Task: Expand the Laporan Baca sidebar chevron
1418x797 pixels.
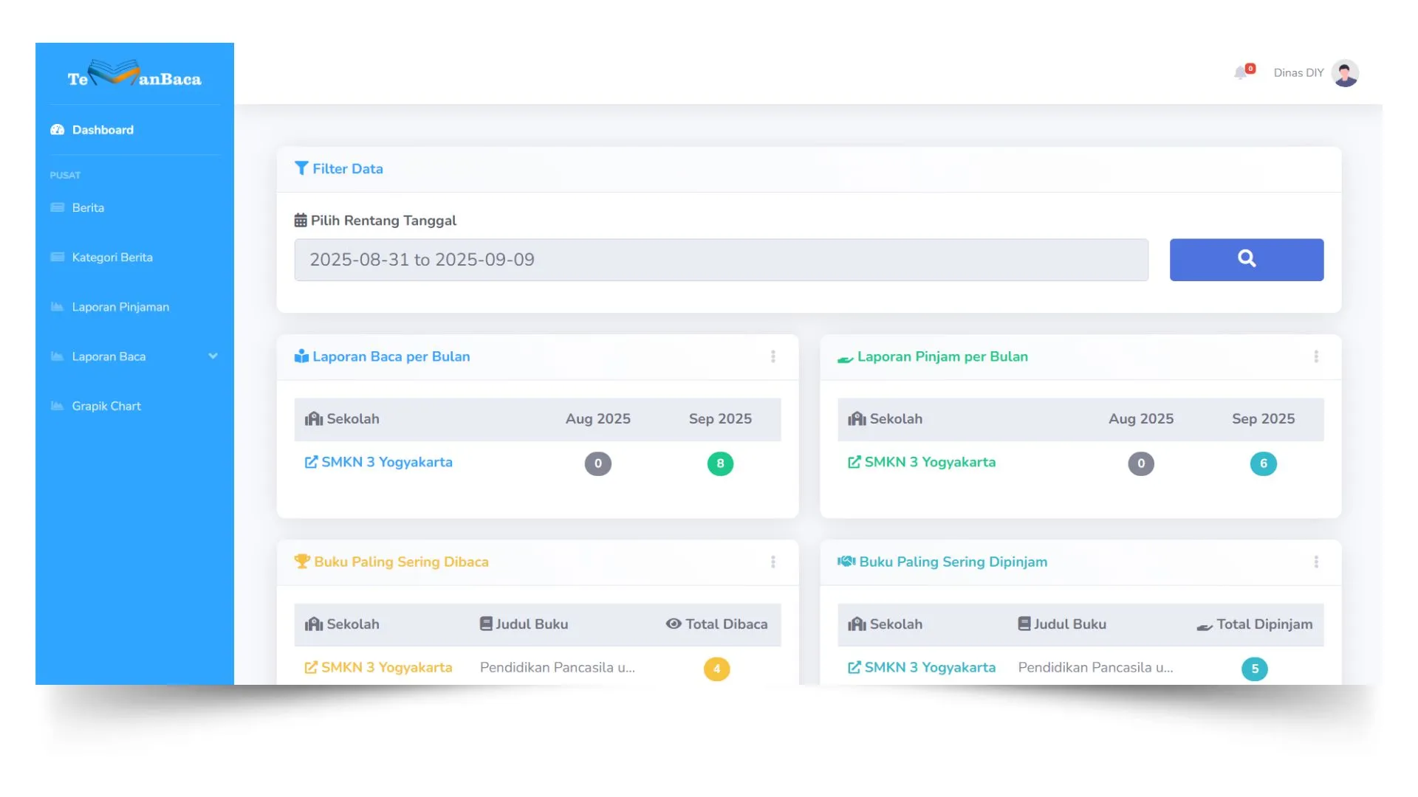Action: (x=213, y=356)
